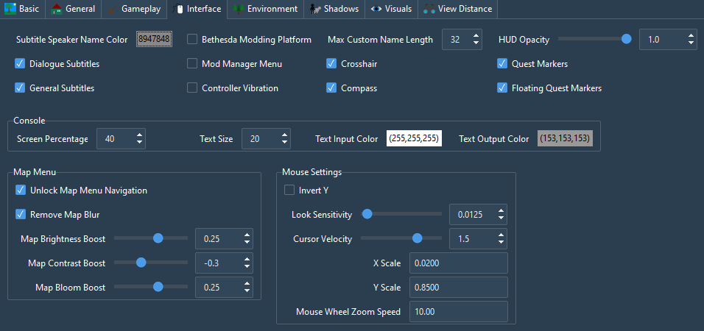Switch to the General tab

[73, 9]
